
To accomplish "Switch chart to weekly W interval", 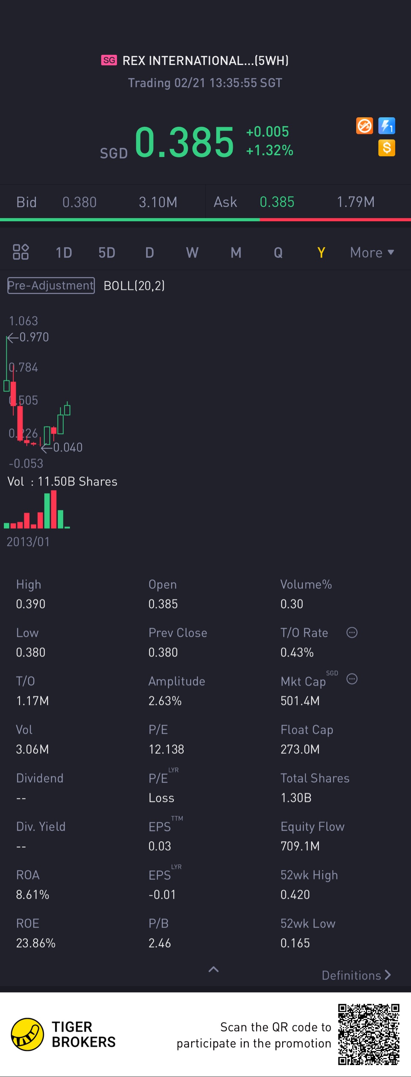I will (192, 252).
